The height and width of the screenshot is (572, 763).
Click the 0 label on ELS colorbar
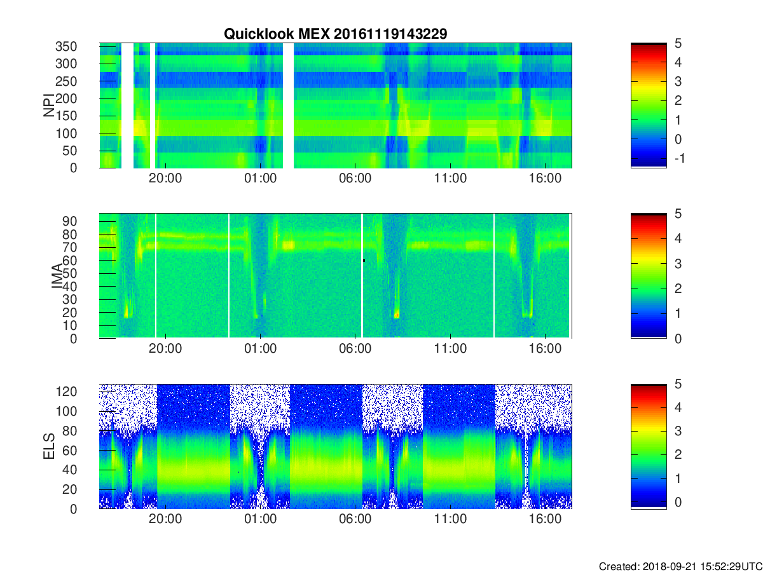[x=678, y=501]
